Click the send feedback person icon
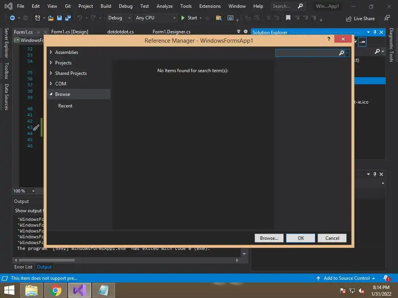Screen dimensions: 398x298 tap(387, 18)
